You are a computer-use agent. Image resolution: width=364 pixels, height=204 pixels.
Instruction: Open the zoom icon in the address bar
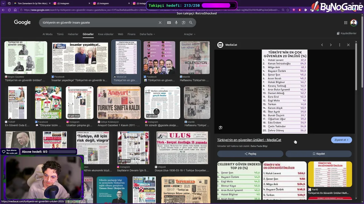tap(282, 10)
